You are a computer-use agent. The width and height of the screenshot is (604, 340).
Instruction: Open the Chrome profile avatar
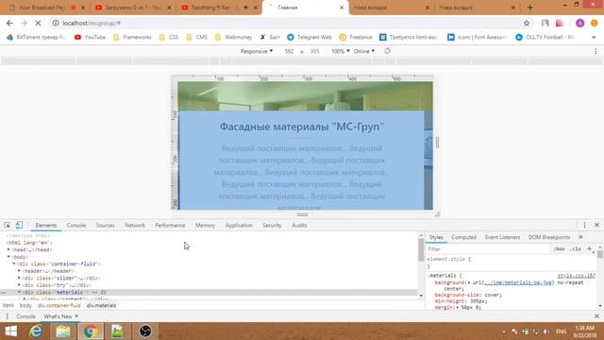[x=579, y=23]
